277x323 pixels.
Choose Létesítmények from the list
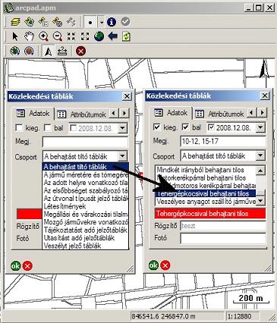pyautogui.click(x=86, y=206)
